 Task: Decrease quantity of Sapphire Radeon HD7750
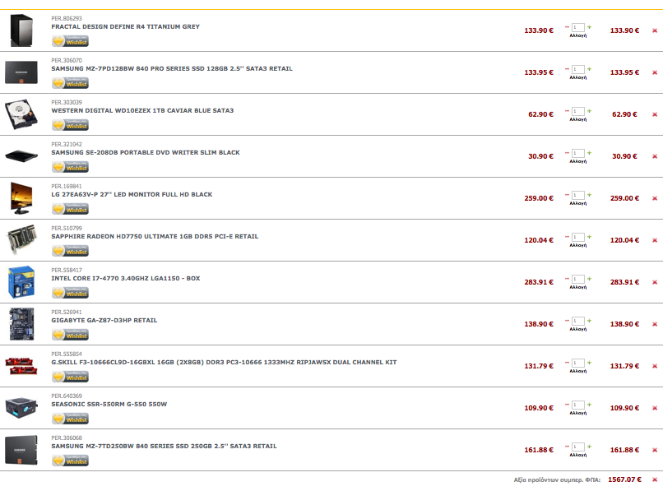click(x=567, y=236)
